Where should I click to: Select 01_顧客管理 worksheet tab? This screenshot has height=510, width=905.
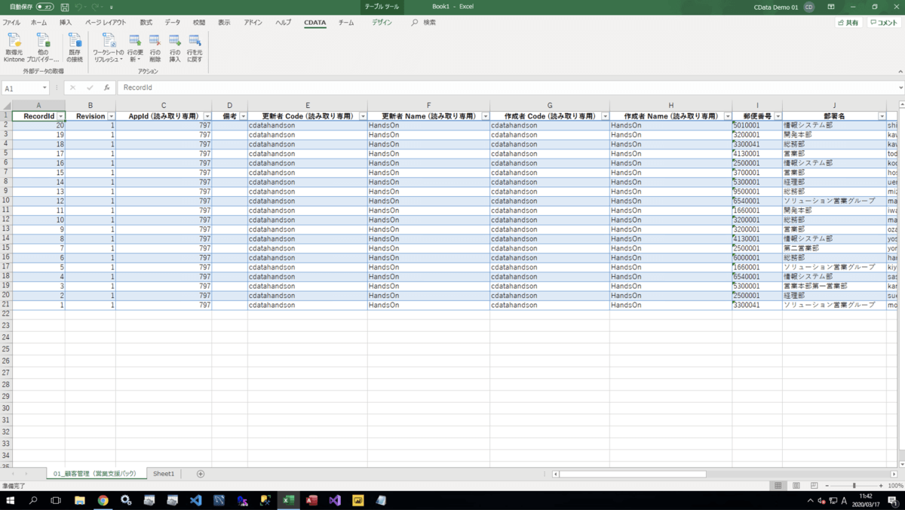(95, 474)
